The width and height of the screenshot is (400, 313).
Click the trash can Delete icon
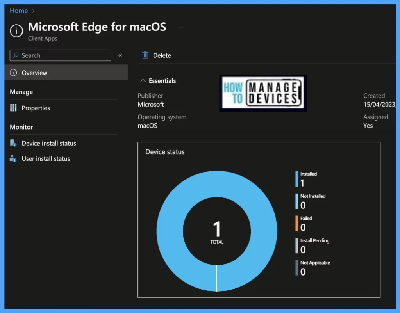point(145,55)
